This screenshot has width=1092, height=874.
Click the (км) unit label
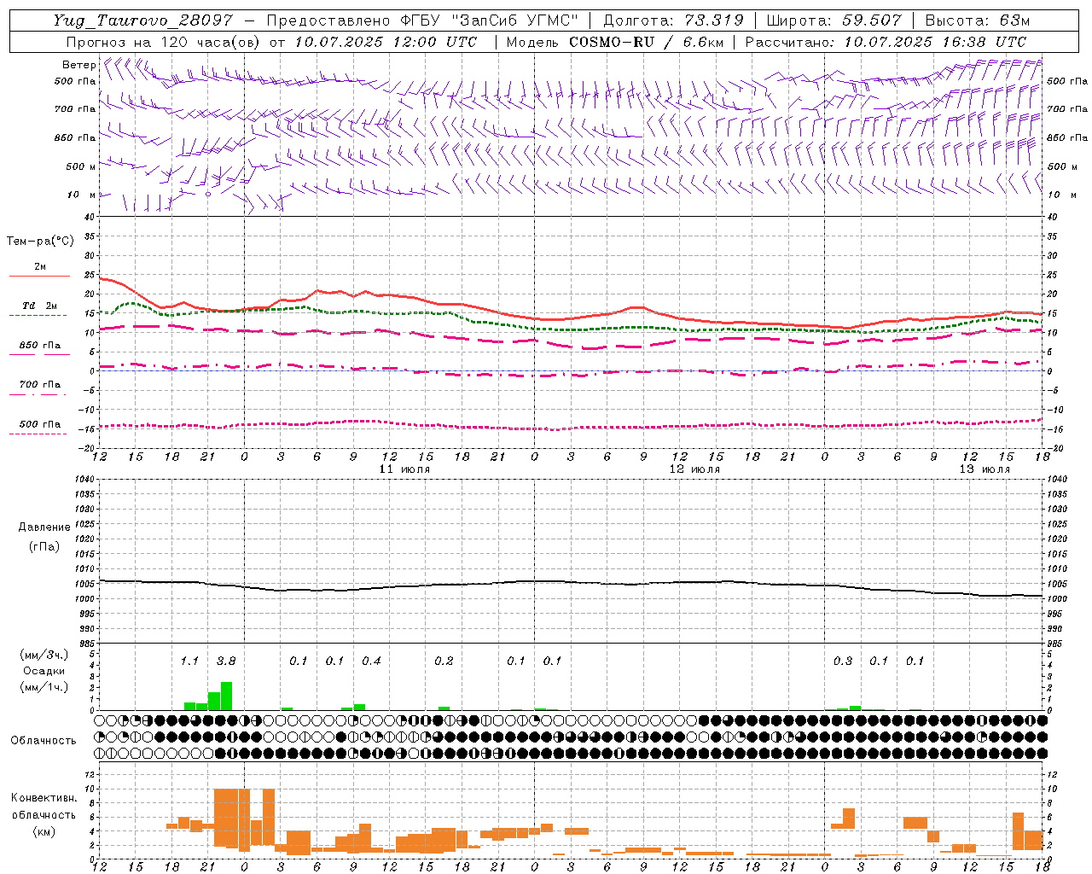(44, 830)
